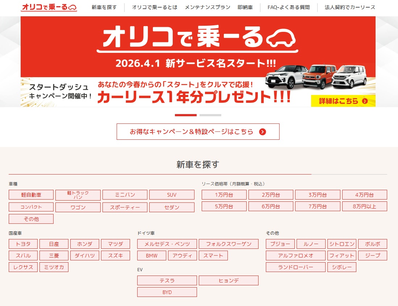
Task: Choose コンパクト car type
Action: (x=31, y=207)
